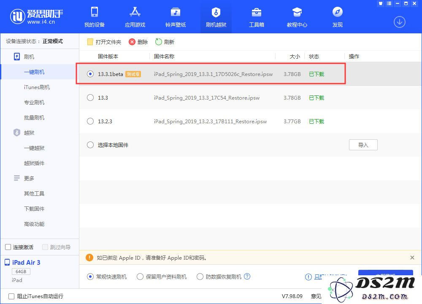Open the list menu icon in title bar

pos(389,3)
